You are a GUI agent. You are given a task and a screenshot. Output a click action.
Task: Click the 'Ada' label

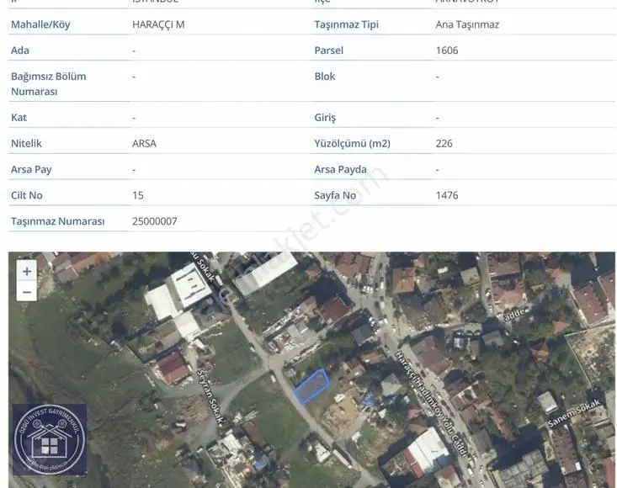[19, 50]
